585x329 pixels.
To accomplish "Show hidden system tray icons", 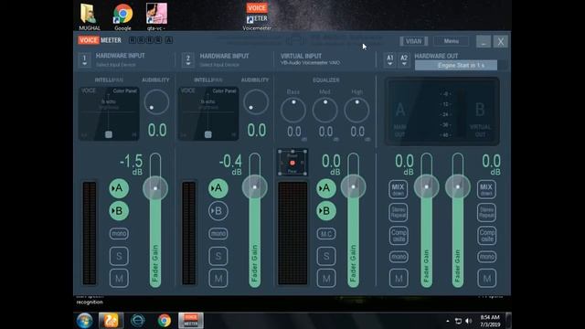I will tap(448, 321).
